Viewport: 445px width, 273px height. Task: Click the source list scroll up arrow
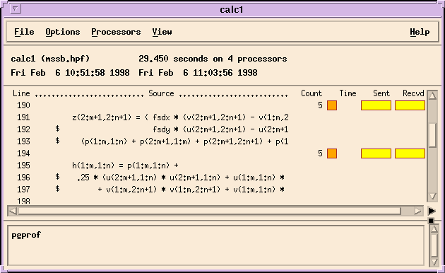pos(432,95)
